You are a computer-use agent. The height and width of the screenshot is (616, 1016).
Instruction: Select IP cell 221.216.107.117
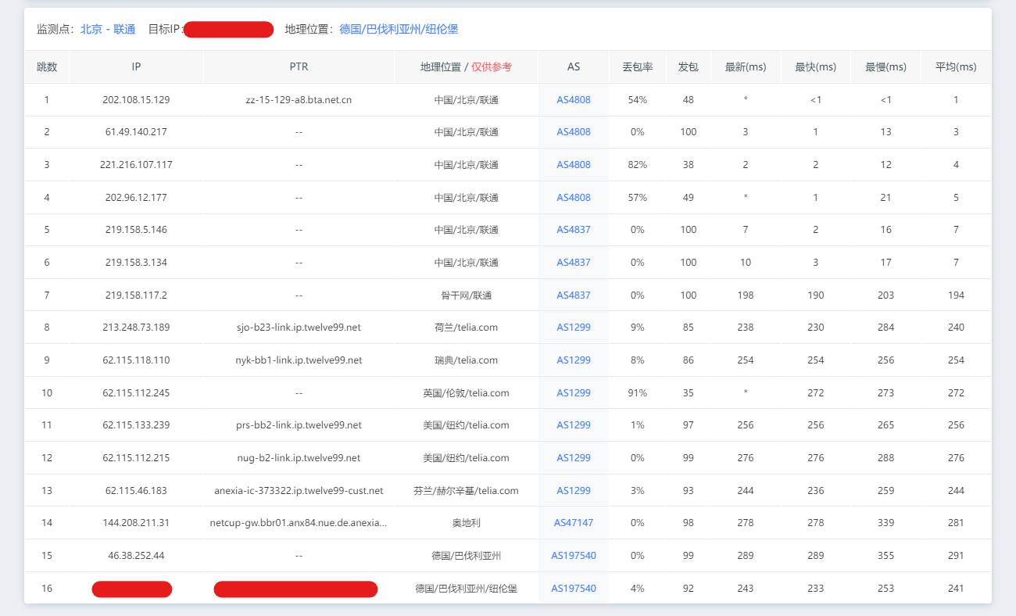coord(136,165)
